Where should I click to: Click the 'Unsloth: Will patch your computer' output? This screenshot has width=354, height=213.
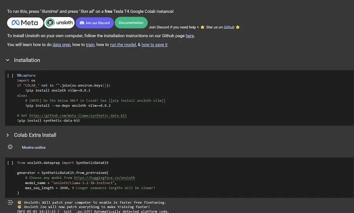coord(92,202)
